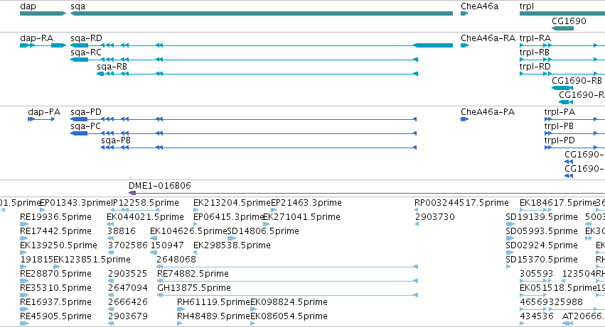Open feature 2903679
605x327 pixels.
pos(128,316)
